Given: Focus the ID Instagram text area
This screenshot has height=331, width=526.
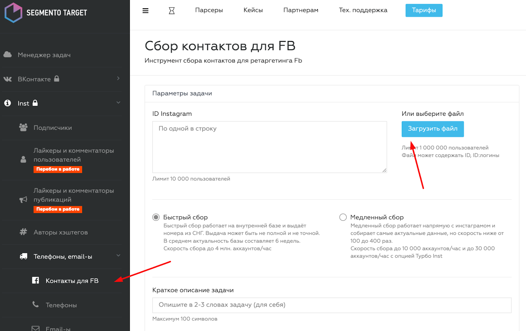Looking at the screenshot, I should coord(270,147).
